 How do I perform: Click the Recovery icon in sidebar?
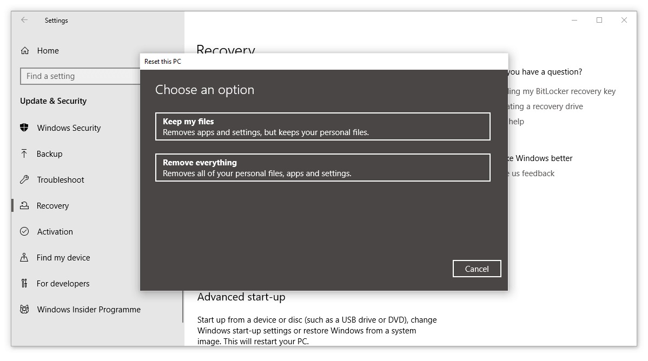(24, 206)
